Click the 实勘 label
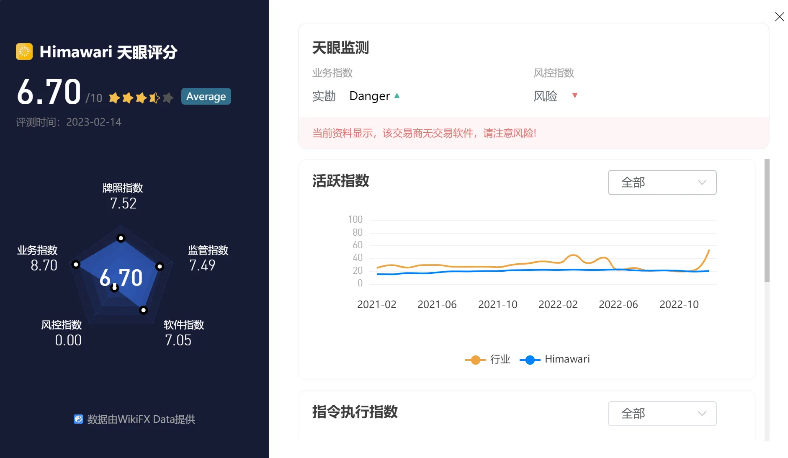Image resolution: width=788 pixels, height=458 pixels. (x=324, y=96)
